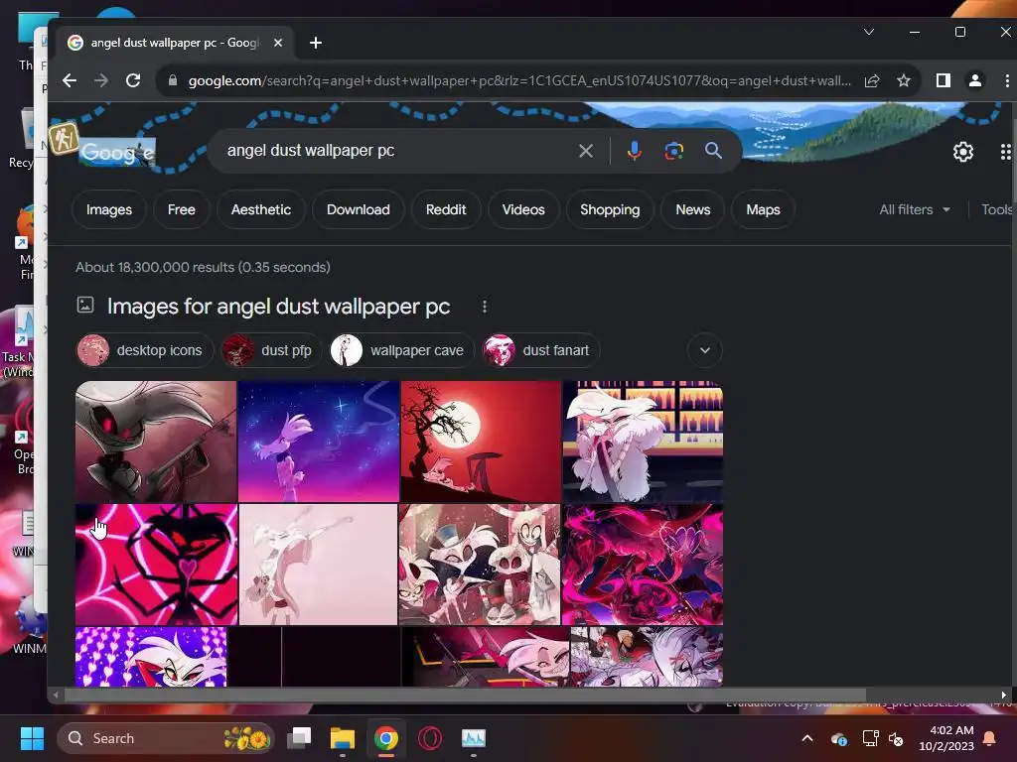Show hidden system tray icons
Viewport: 1017px width, 762px height.
[807, 738]
